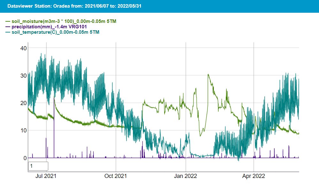The height and width of the screenshot is (184, 319).
Task: Click the 10 y-axis tick label
Action: (24, 130)
